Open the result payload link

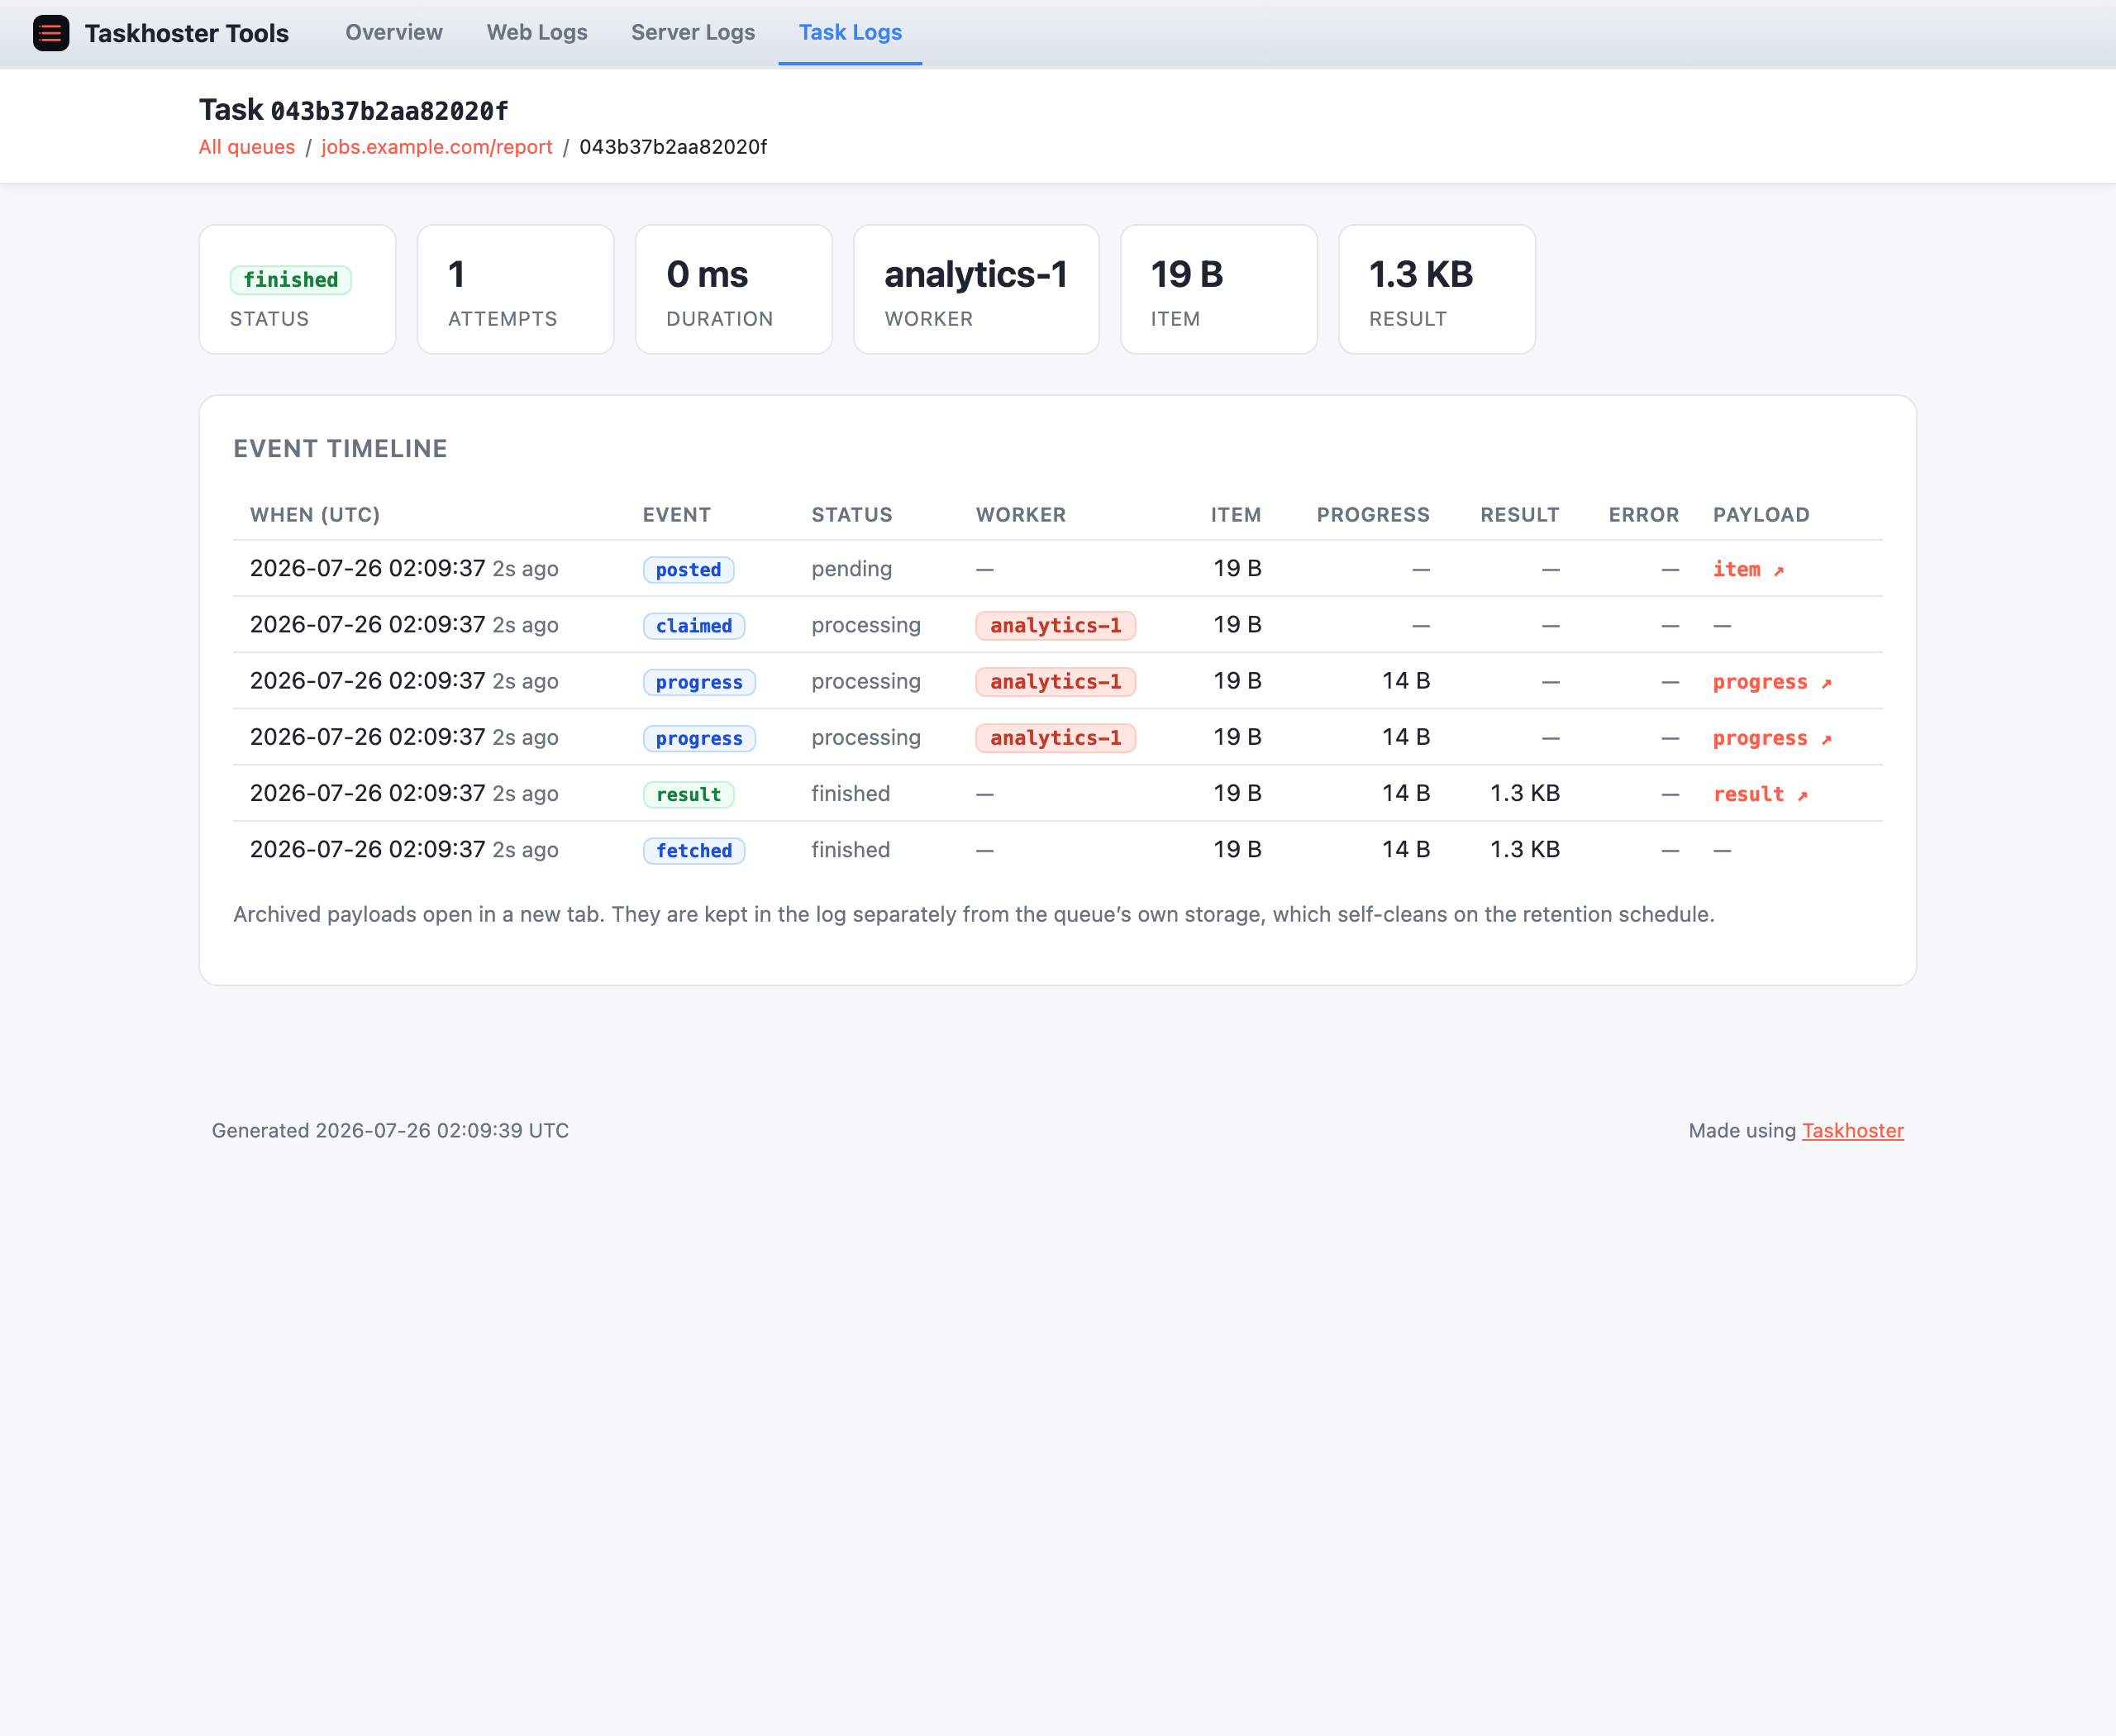click(1760, 794)
